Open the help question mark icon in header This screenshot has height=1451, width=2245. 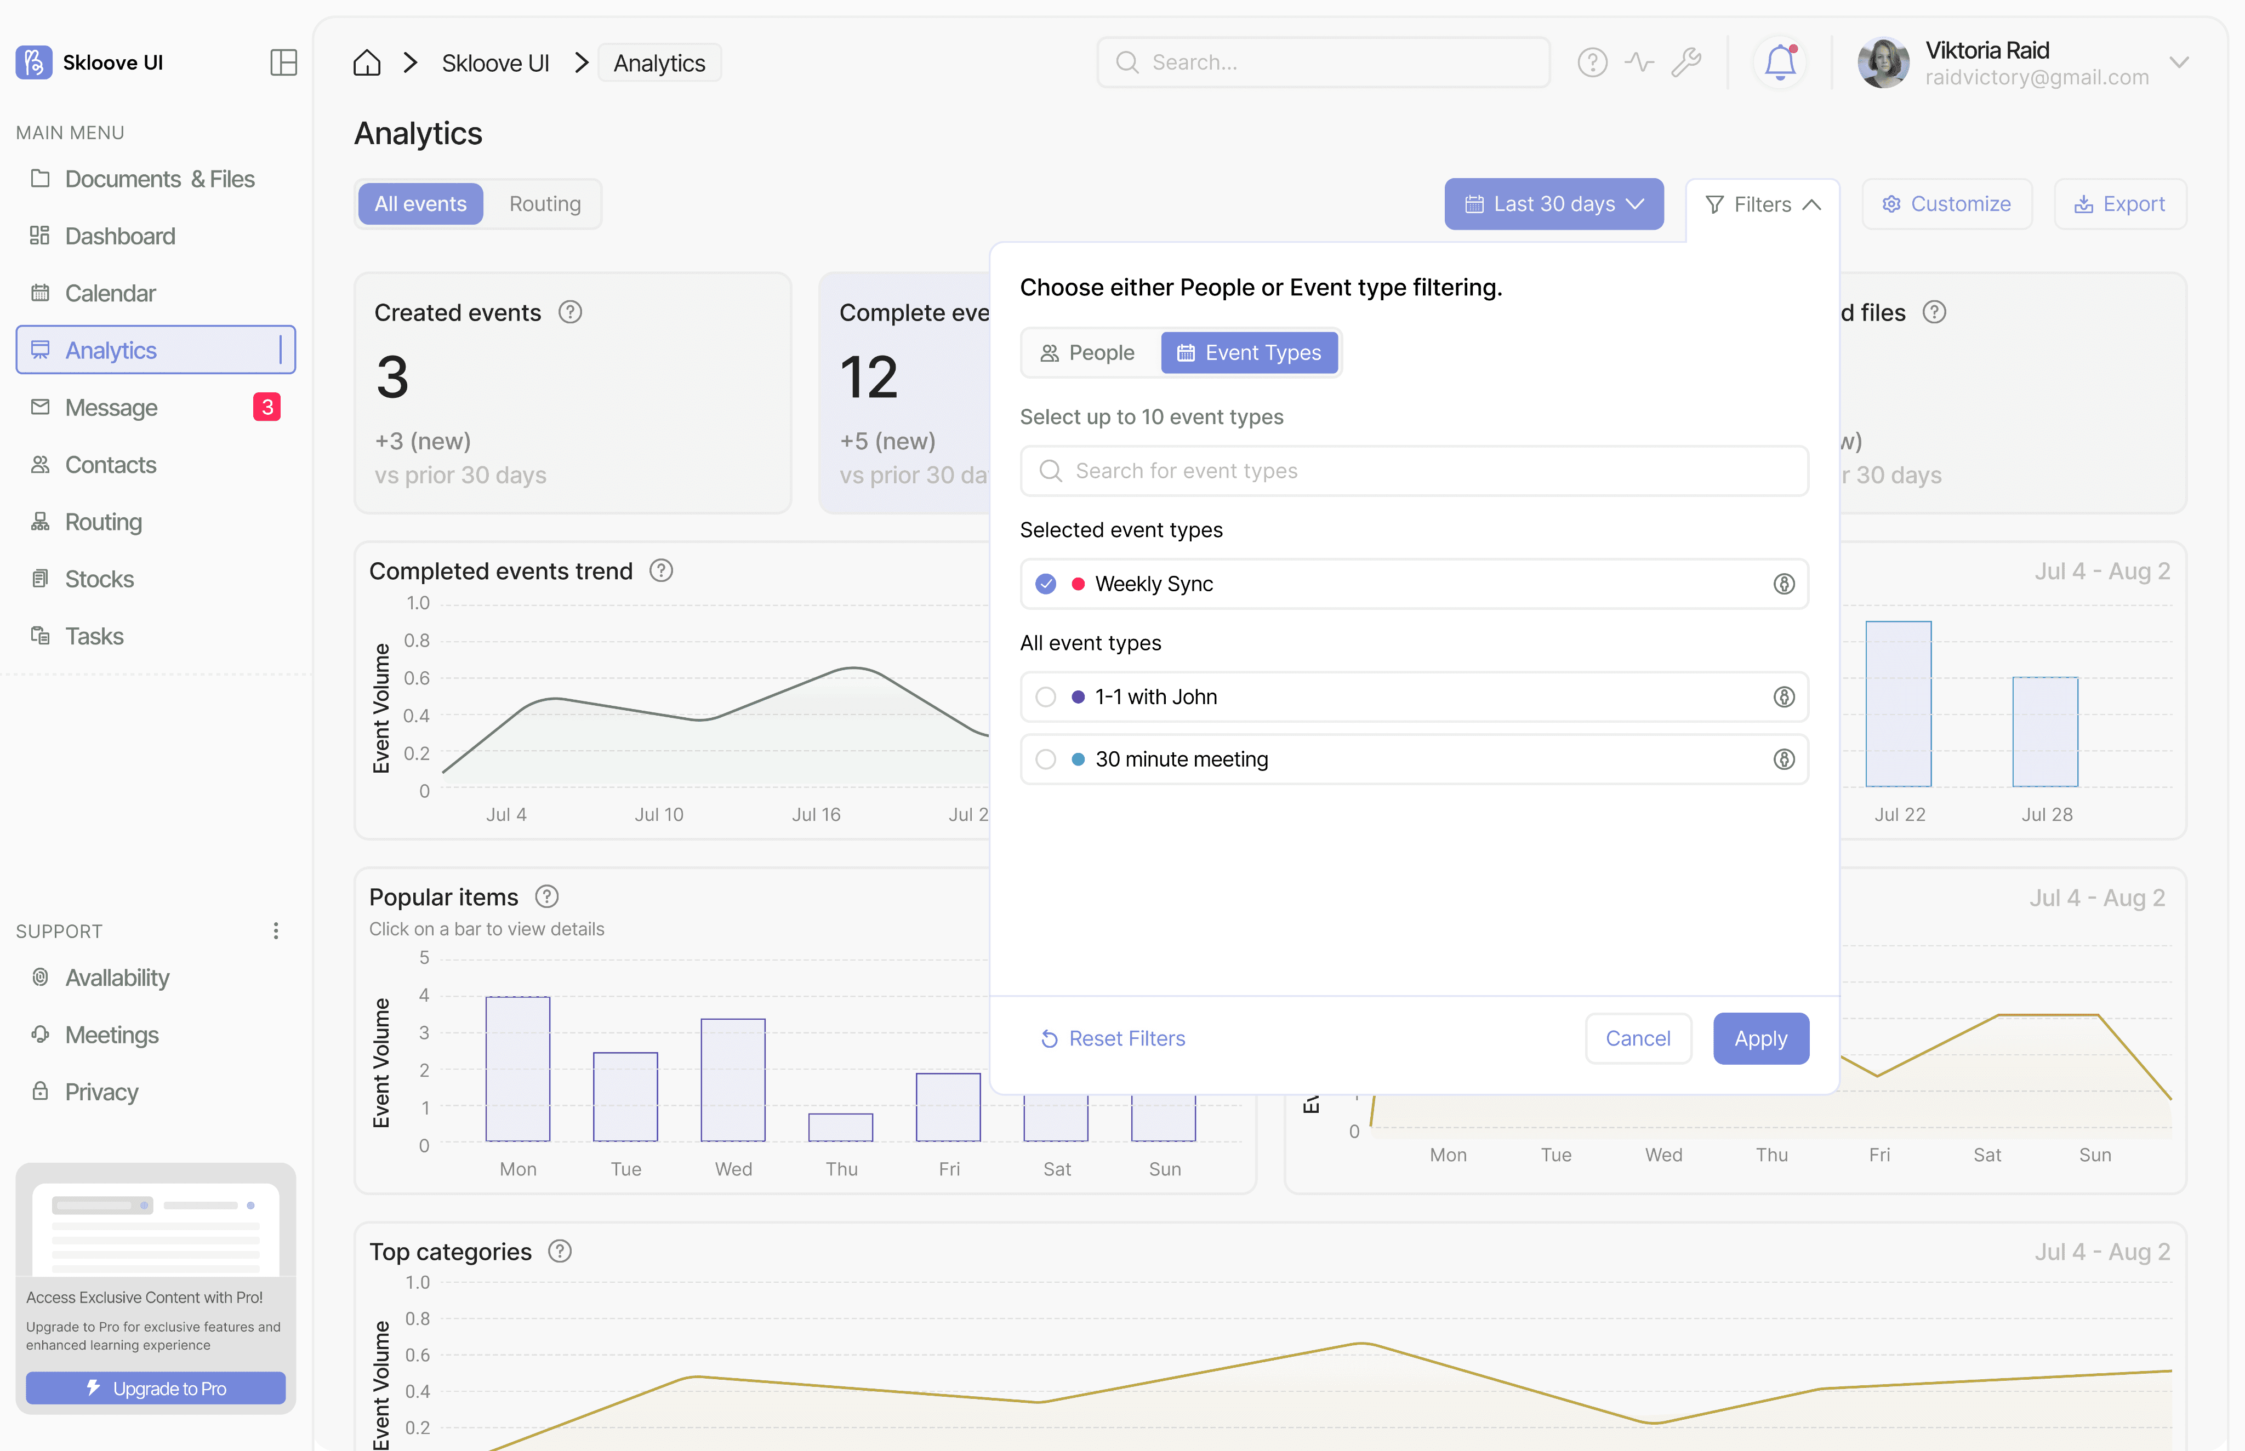coord(1592,62)
